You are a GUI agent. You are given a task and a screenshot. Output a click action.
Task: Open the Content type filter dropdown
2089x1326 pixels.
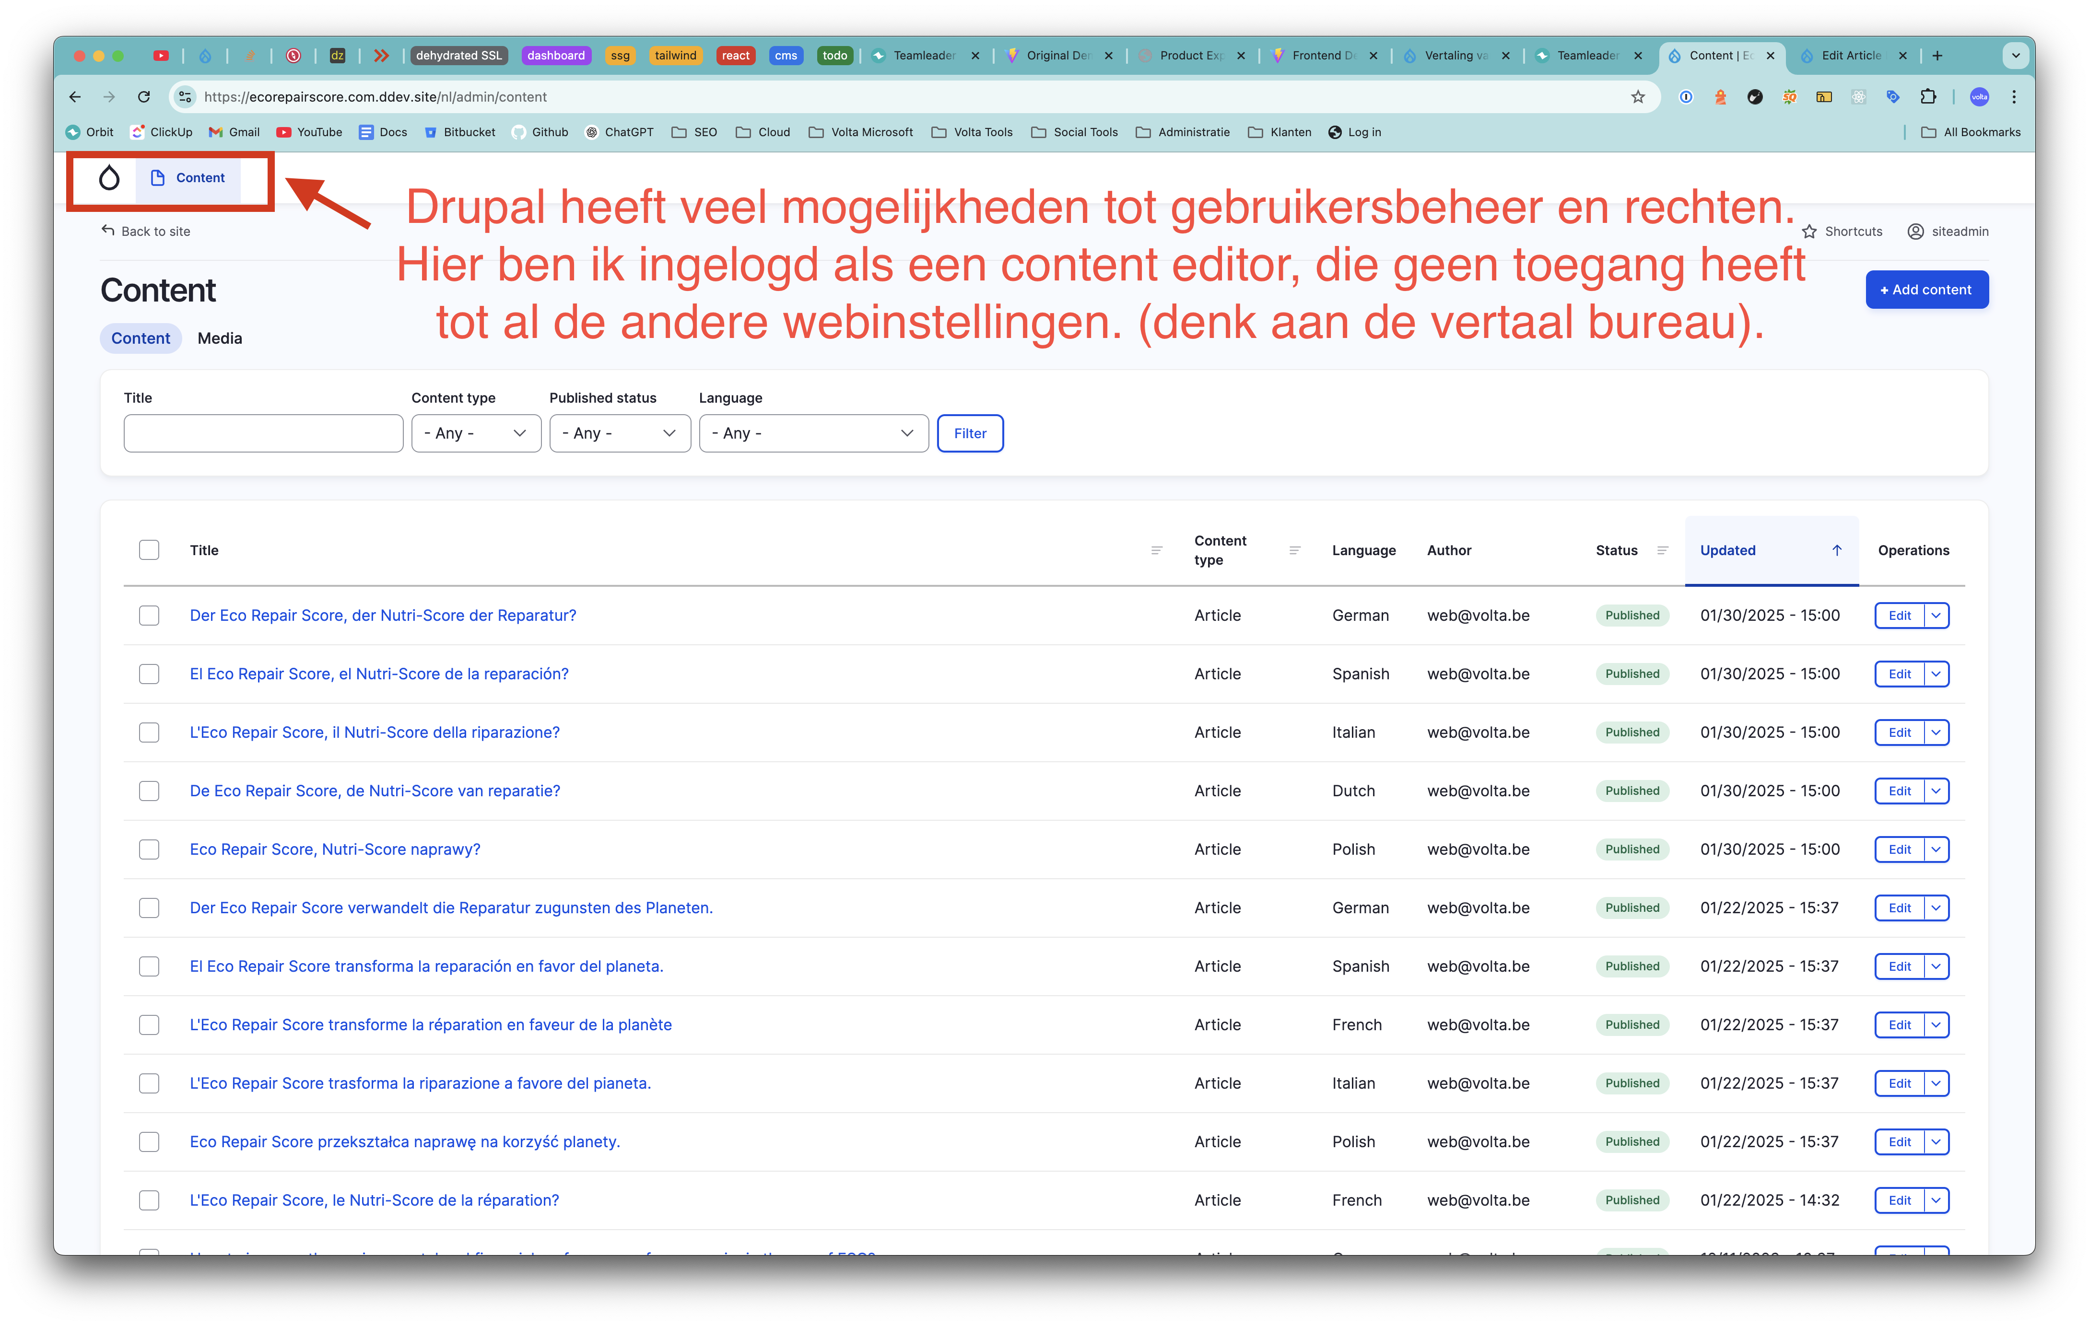[475, 434]
